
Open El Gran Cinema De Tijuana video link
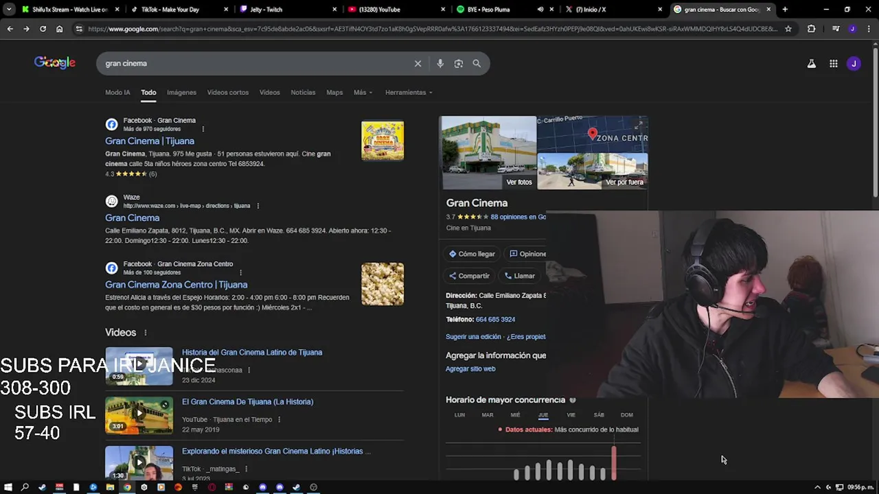[247, 402]
